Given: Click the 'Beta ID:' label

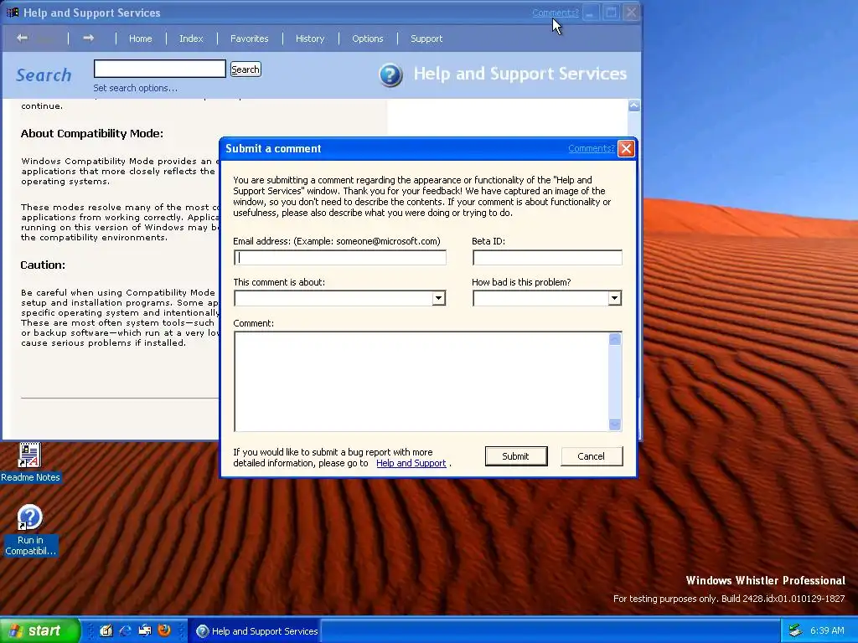Looking at the screenshot, I should click(x=488, y=241).
